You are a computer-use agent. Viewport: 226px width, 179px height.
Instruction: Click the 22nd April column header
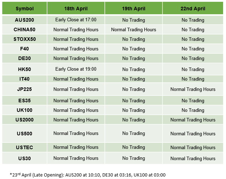193,9
